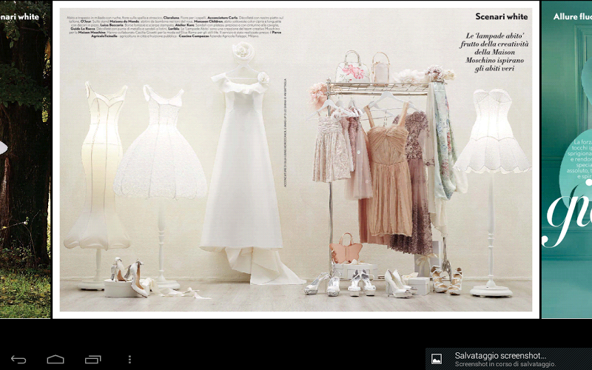The image size is (592, 370).
Task: Open the recent apps switcher icon
Action: (92, 360)
